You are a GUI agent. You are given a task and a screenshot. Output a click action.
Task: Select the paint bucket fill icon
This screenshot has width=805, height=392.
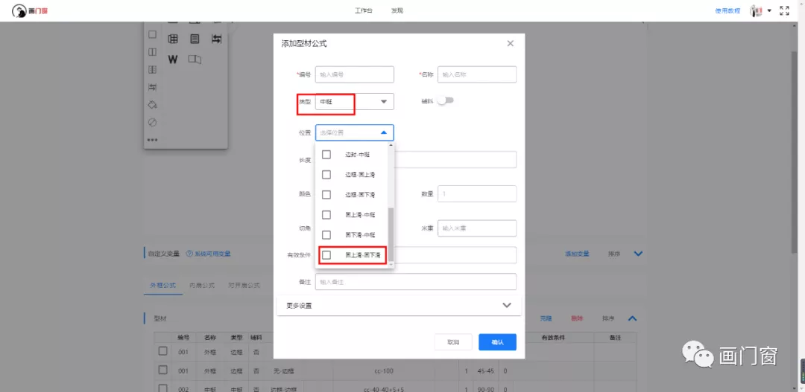pos(152,105)
